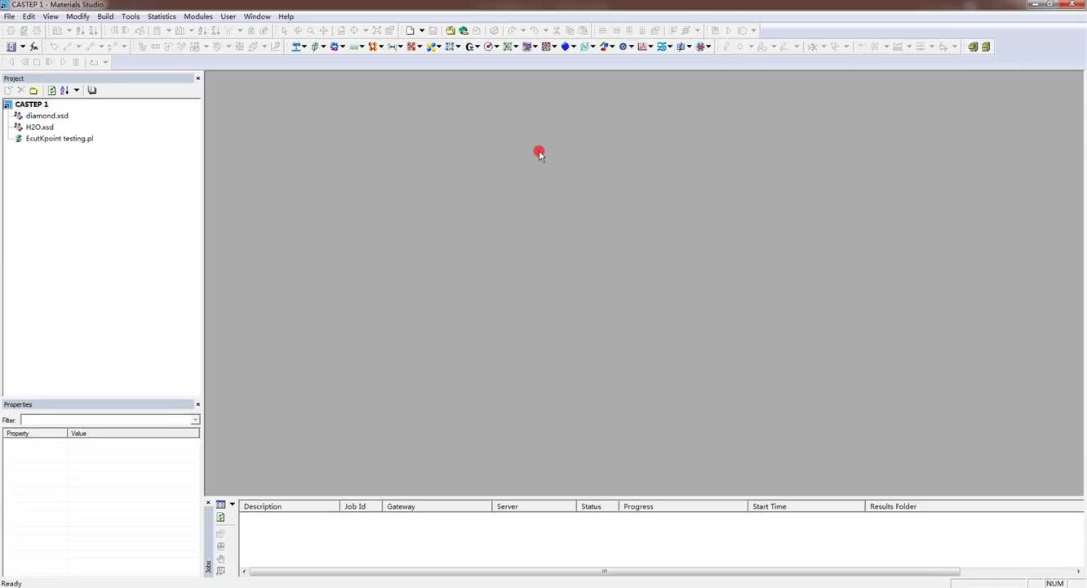Image resolution: width=1087 pixels, height=588 pixels.
Task: Select the CASTEP 1 project root
Action: click(x=31, y=105)
